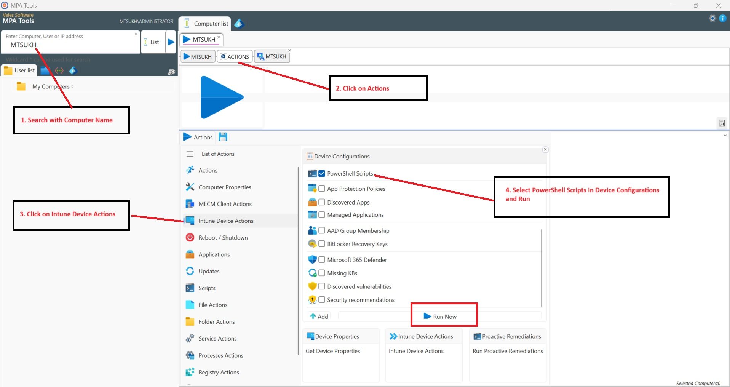Close the Device Configurations panel
The image size is (730, 387).
pyautogui.click(x=545, y=149)
